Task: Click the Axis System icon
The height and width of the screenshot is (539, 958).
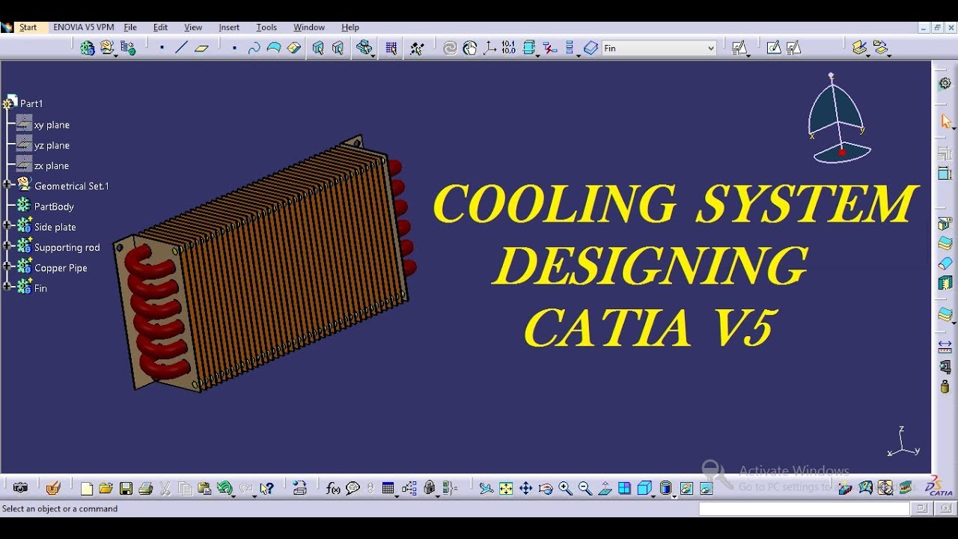Action: click(489, 48)
